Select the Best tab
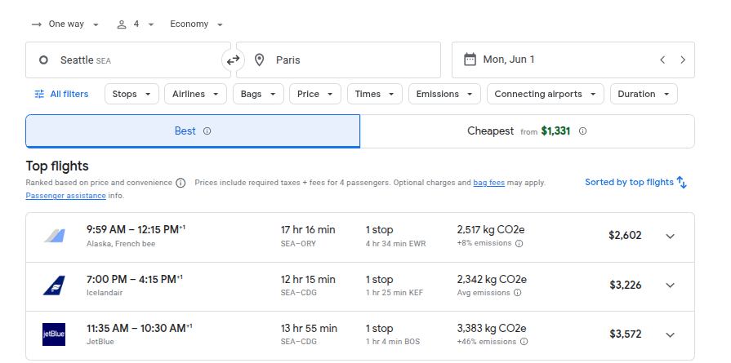This screenshot has width=731, height=363. pyautogui.click(x=193, y=131)
